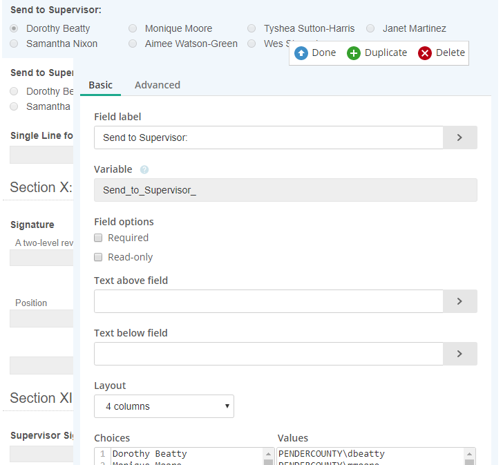
Task: Select the Dorothy Be radio in the second group
Action: [14, 91]
